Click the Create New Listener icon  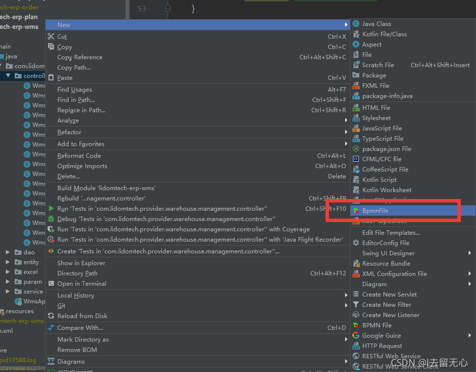pyautogui.click(x=356, y=315)
